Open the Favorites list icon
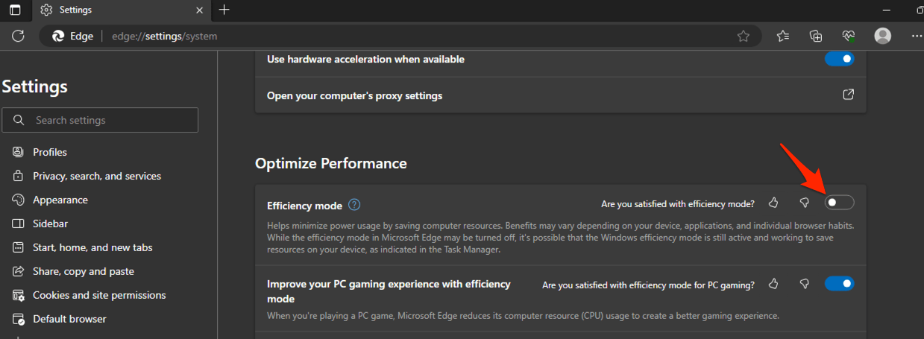Image resolution: width=924 pixels, height=339 pixels. 782,36
